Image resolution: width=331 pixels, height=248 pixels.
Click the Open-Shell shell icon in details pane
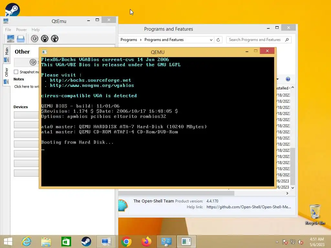coord(123,205)
